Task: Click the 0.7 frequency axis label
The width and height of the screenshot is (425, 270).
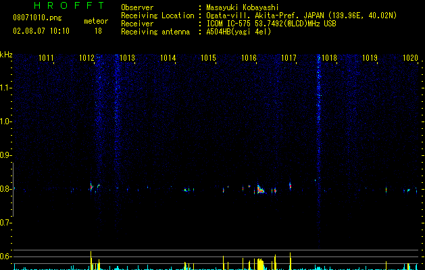Action: 5,223
